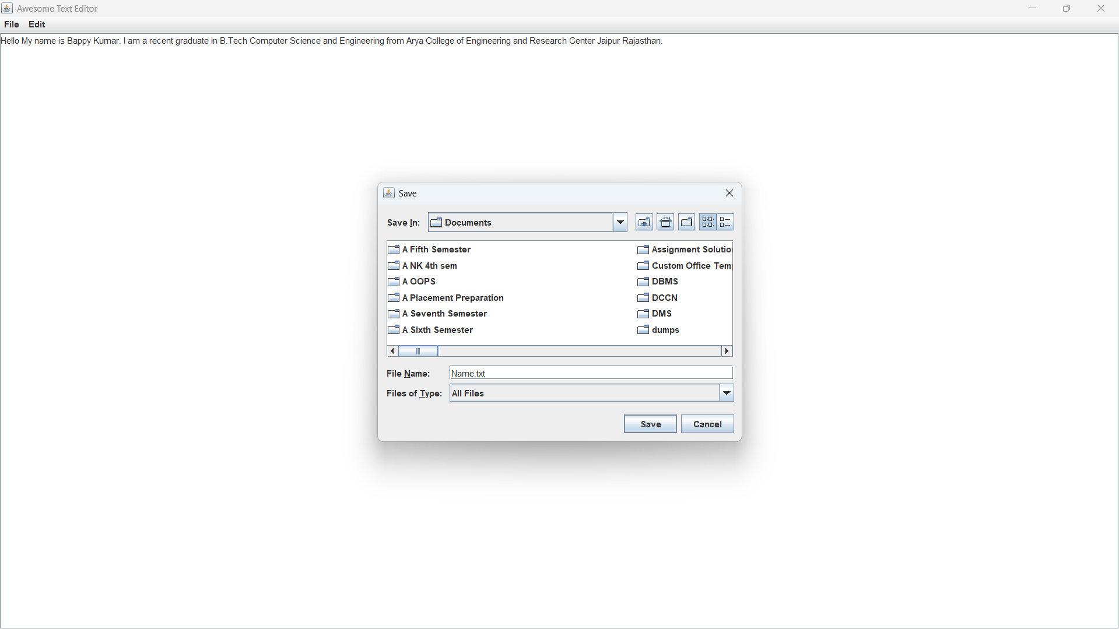The width and height of the screenshot is (1119, 629).
Task: Click the folder icon beside Assignment Solutions
Action: 643,250
